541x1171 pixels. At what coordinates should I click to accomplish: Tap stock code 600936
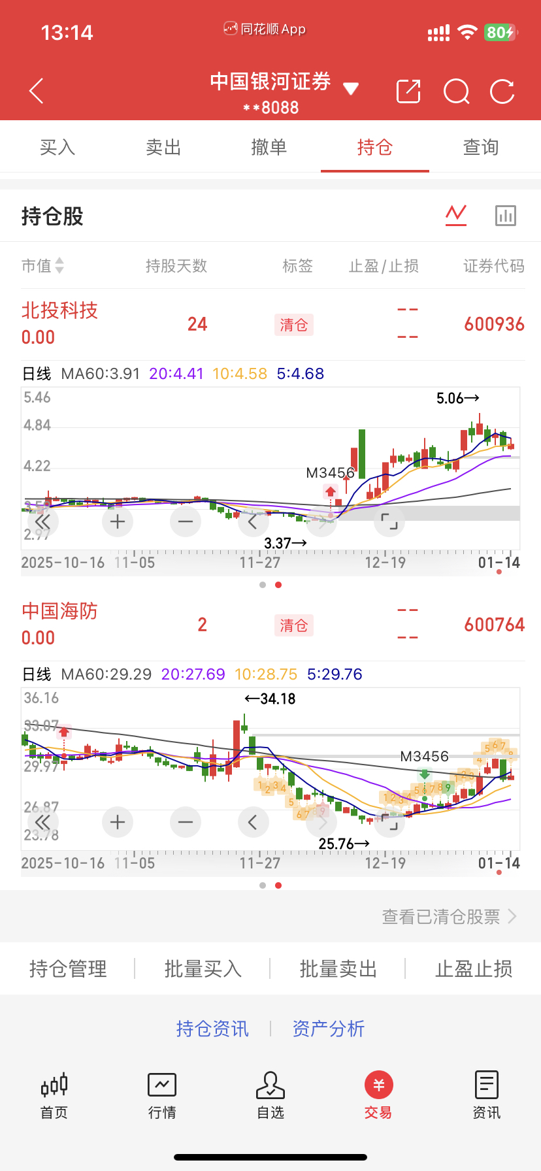494,324
